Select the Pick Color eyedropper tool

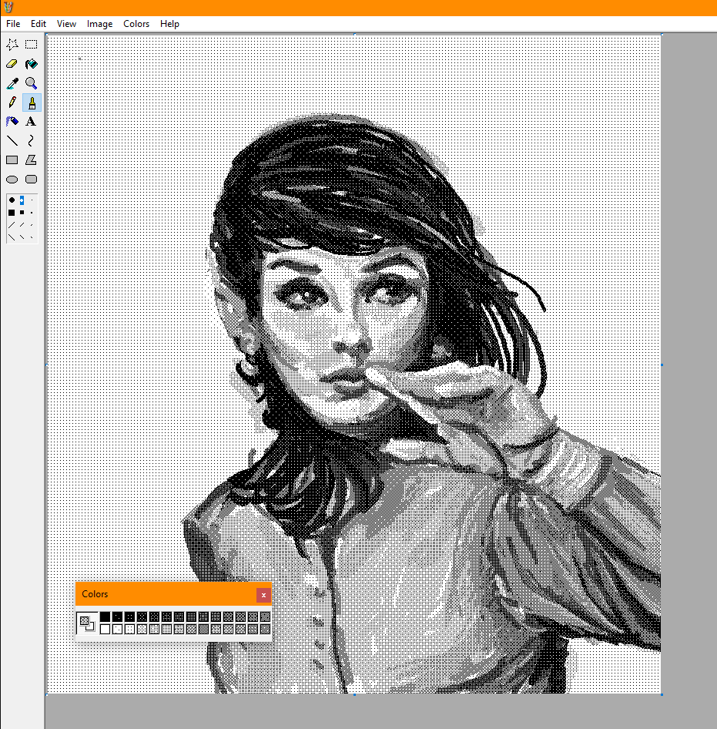point(12,83)
